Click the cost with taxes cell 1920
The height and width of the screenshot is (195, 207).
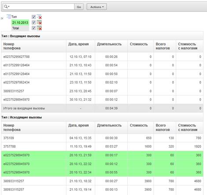197,146
